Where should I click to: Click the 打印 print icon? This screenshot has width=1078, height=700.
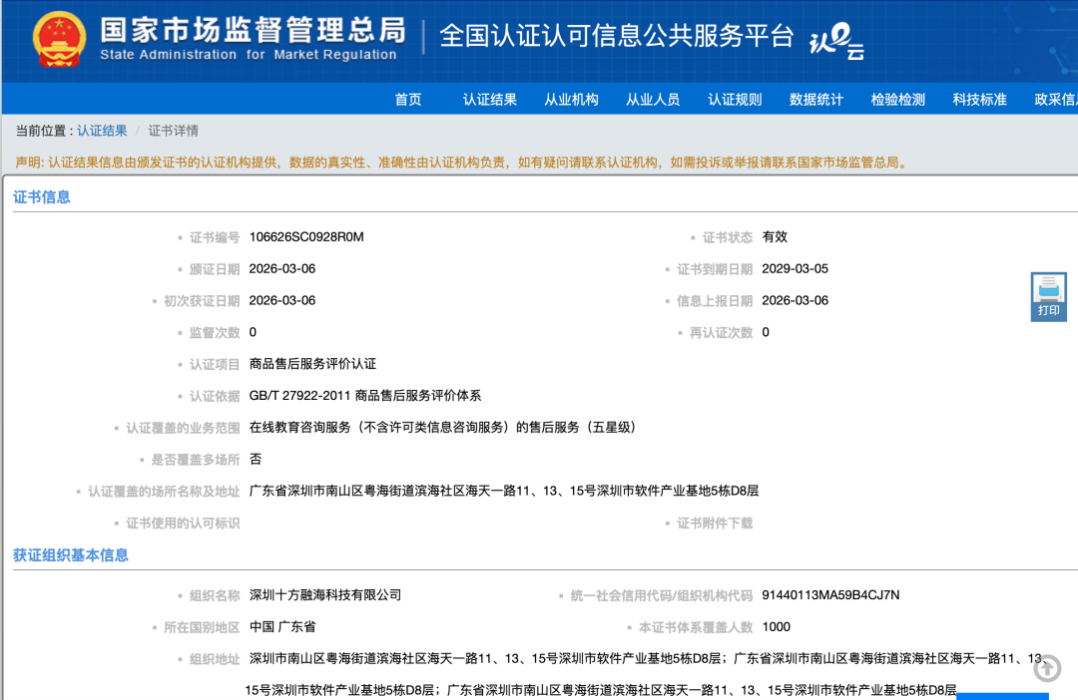pyautogui.click(x=1047, y=294)
